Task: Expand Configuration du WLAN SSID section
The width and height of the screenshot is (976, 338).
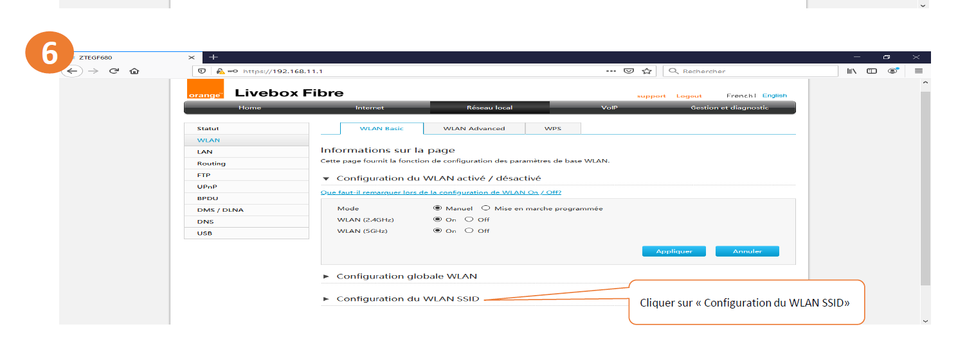Action: pyautogui.click(x=408, y=299)
